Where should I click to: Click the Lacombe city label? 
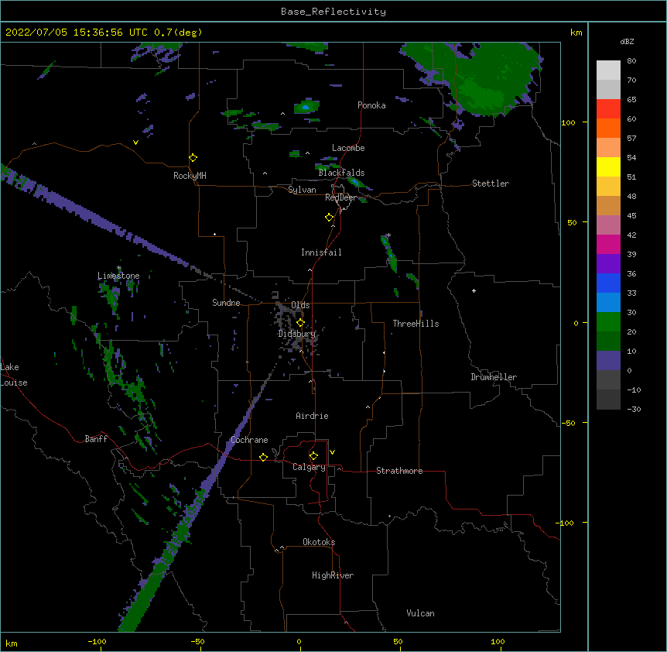click(348, 148)
